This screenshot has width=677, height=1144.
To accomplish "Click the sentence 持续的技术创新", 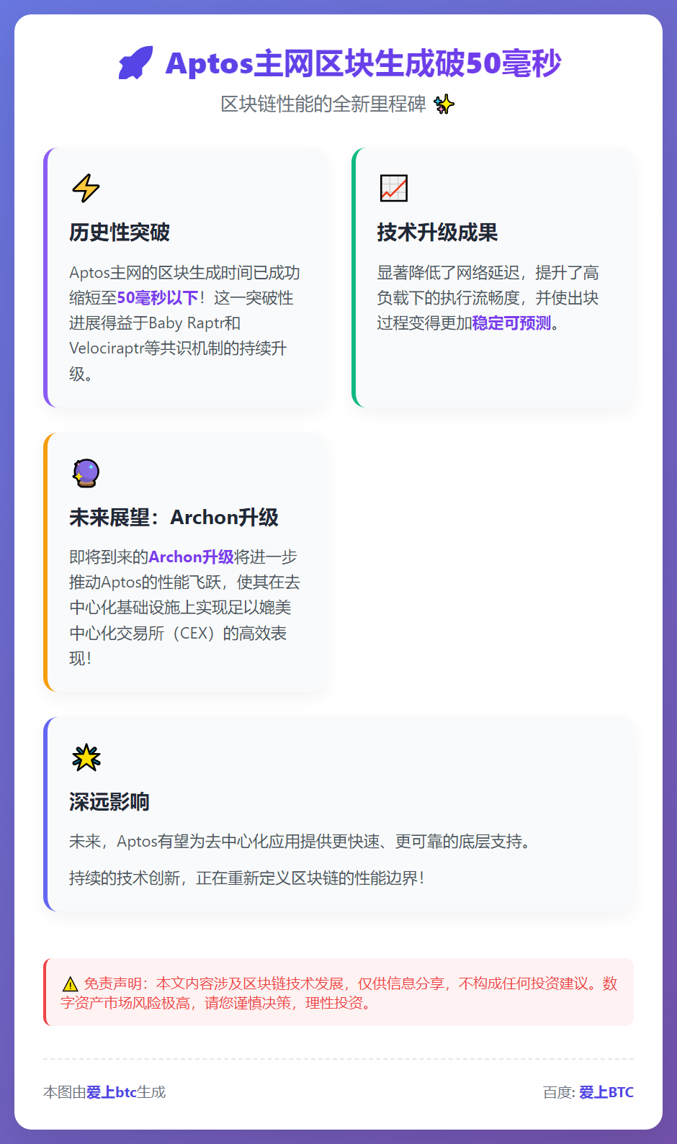I will [x=246, y=878].
